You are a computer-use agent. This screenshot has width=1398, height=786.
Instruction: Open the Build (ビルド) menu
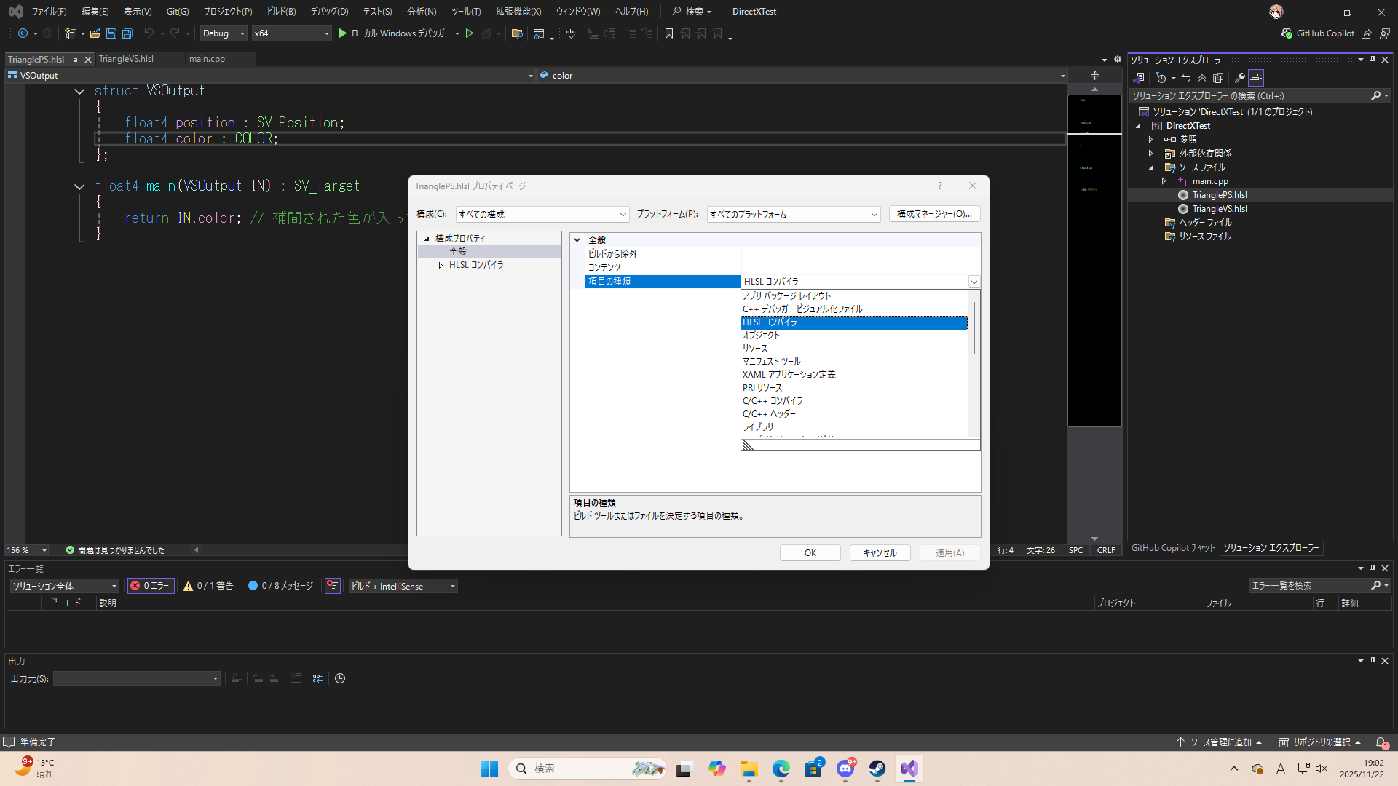pos(281,12)
